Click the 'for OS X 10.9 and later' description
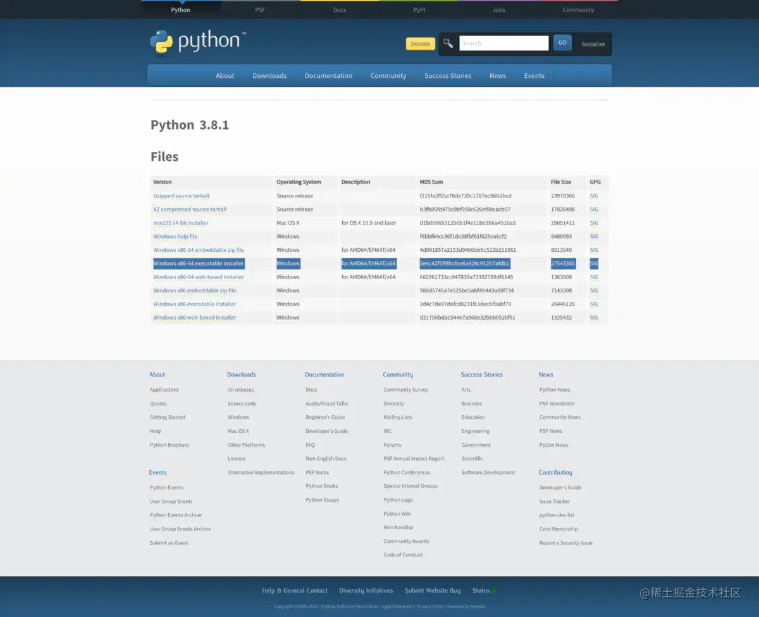The height and width of the screenshot is (617, 759). tap(369, 223)
